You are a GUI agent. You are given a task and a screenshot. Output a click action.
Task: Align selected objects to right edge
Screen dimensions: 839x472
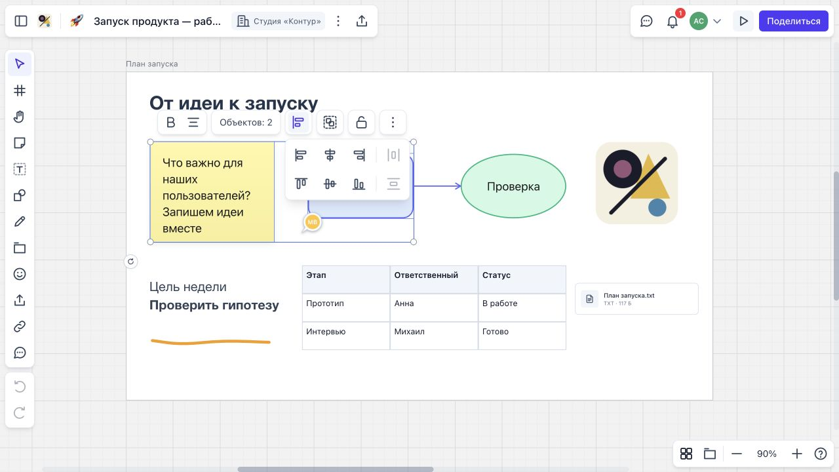click(x=359, y=155)
